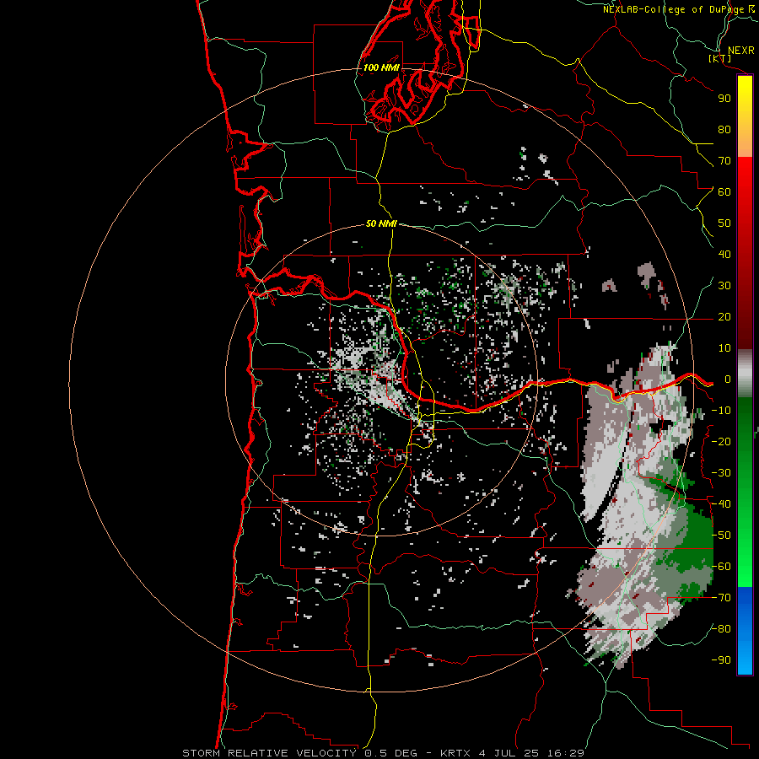Screen dimensions: 759x759
Task: Click the 60 value on velocity scale
Action: pyautogui.click(x=724, y=191)
